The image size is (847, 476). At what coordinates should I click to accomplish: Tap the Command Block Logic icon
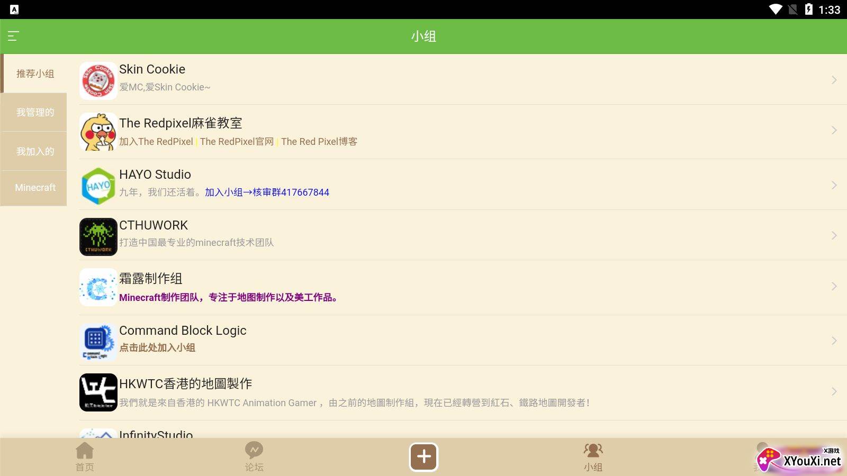click(x=98, y=342)
